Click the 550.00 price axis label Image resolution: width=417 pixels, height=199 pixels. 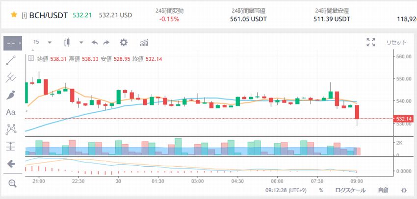click(403, 79)
